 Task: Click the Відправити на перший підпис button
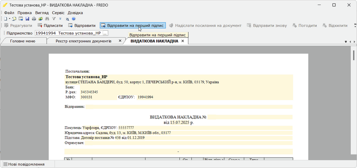[133, 26]
